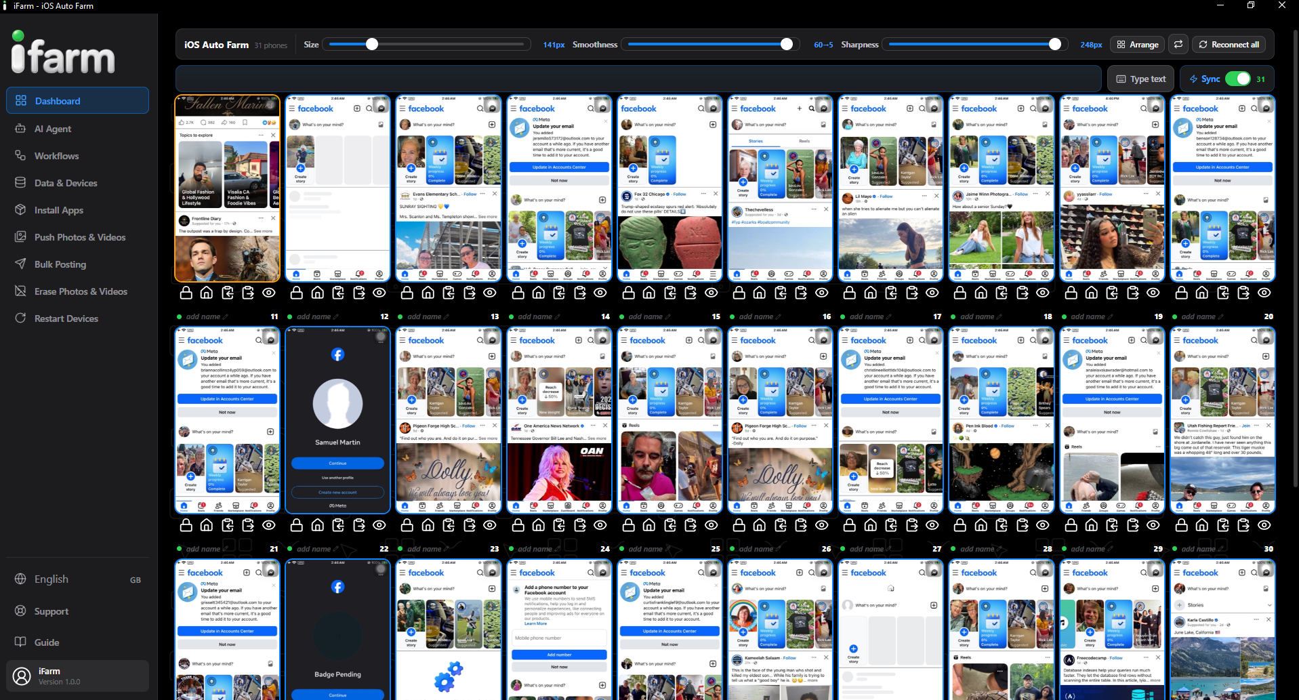Image resolution: width=1299 pixels, height=700 pixels.
Task: Toggle eye icon under phone 12 Samuel Martin
Action: tap(379, 525)
